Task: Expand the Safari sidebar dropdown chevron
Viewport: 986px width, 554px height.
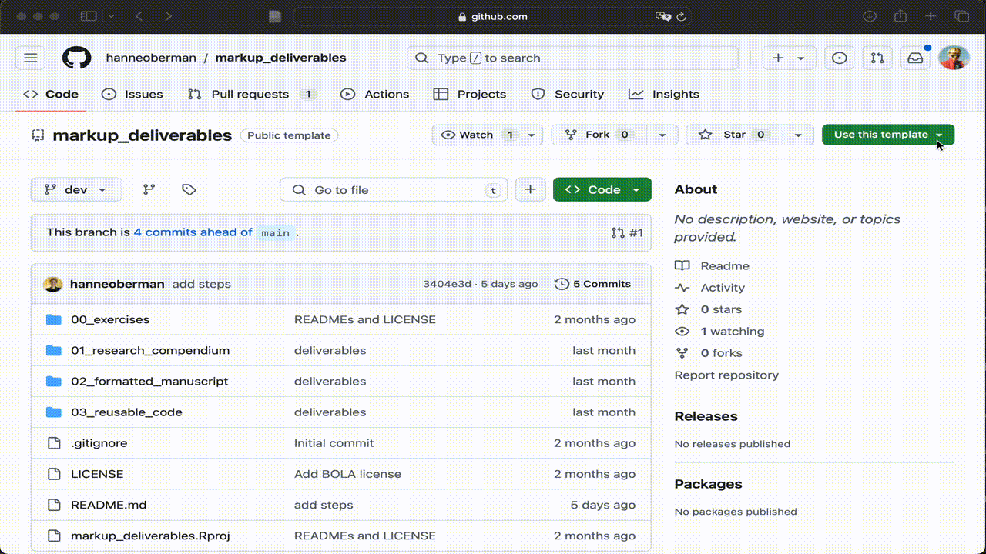Action: 111,16
